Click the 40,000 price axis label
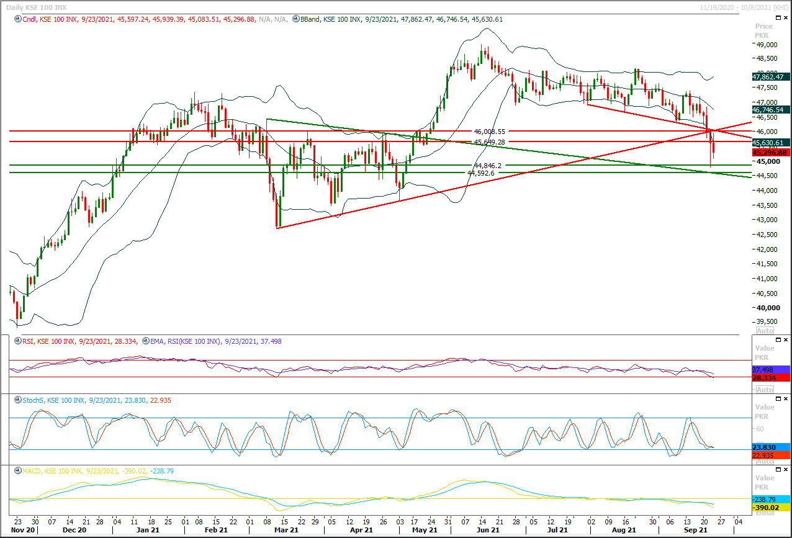 pyautogui.click(x=767, y=307)
